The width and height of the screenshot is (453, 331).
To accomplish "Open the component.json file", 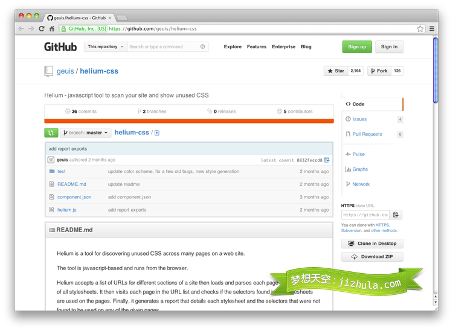I will point(74,197).
